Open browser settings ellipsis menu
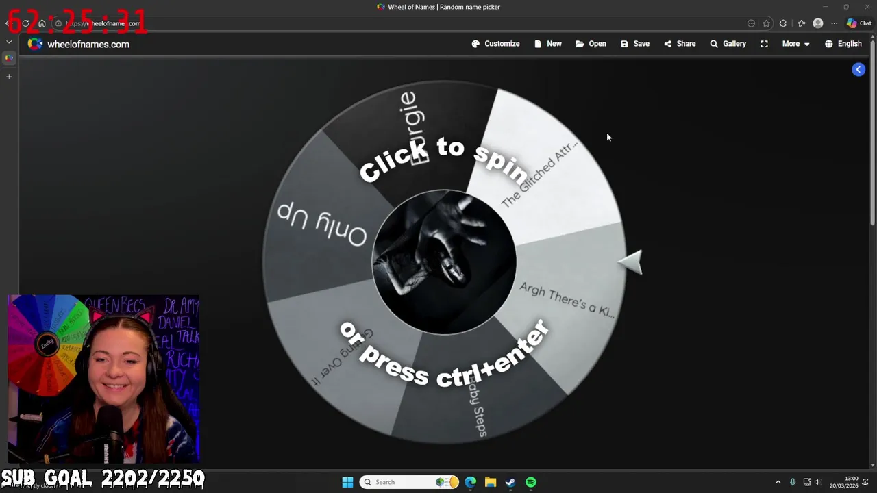This screenshot has width=877, height=493. [x=834, y=23]
